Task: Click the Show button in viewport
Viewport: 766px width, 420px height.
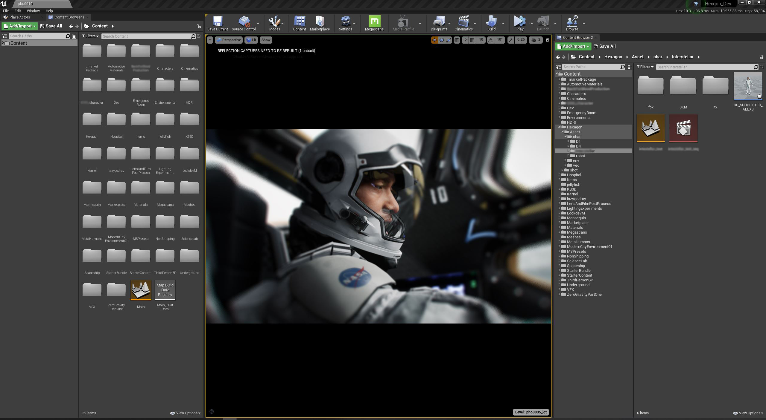Action: 265,40
